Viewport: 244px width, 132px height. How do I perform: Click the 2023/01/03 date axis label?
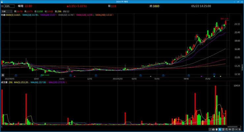pos(118,79)
